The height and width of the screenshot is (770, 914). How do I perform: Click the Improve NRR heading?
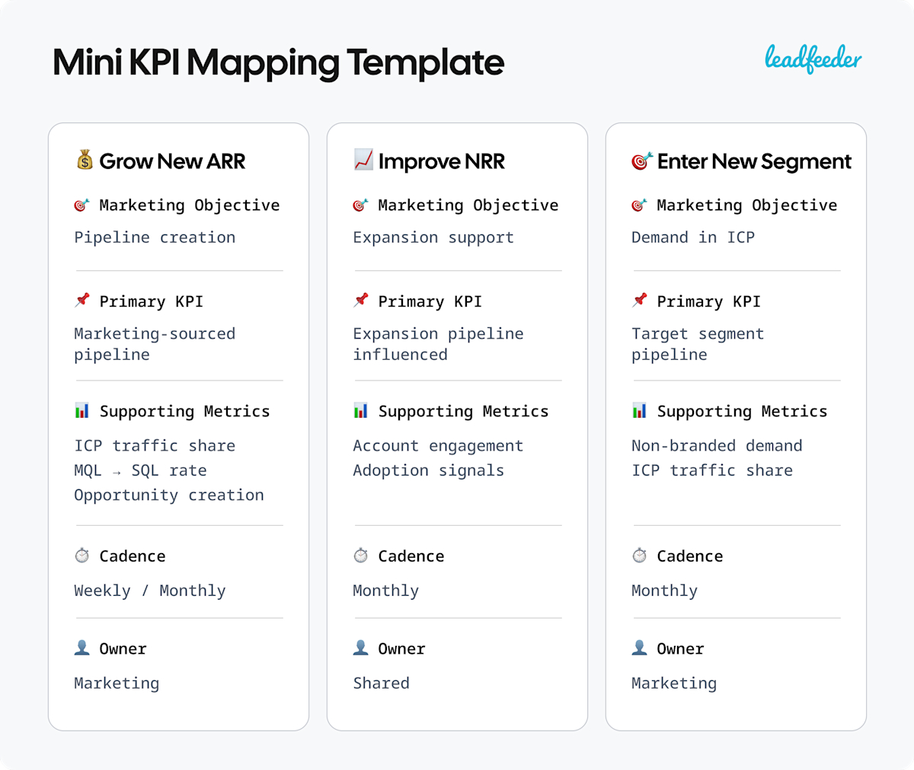(442, 161)
